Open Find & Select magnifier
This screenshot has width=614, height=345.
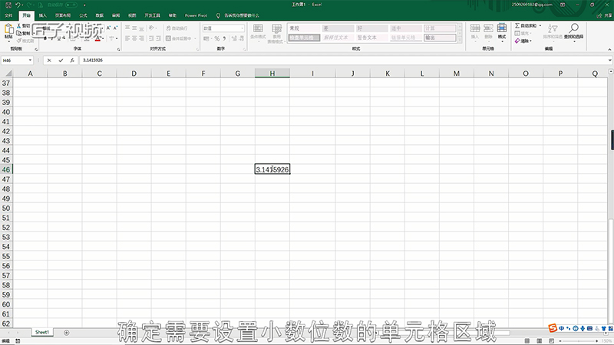tap(573, 31)
